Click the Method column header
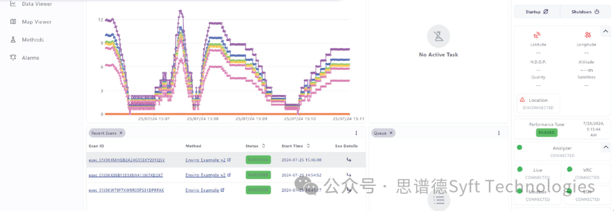Image resolution: width=614 pixels, height=211 pixels. pyautogui.click(x=193, y=146)
